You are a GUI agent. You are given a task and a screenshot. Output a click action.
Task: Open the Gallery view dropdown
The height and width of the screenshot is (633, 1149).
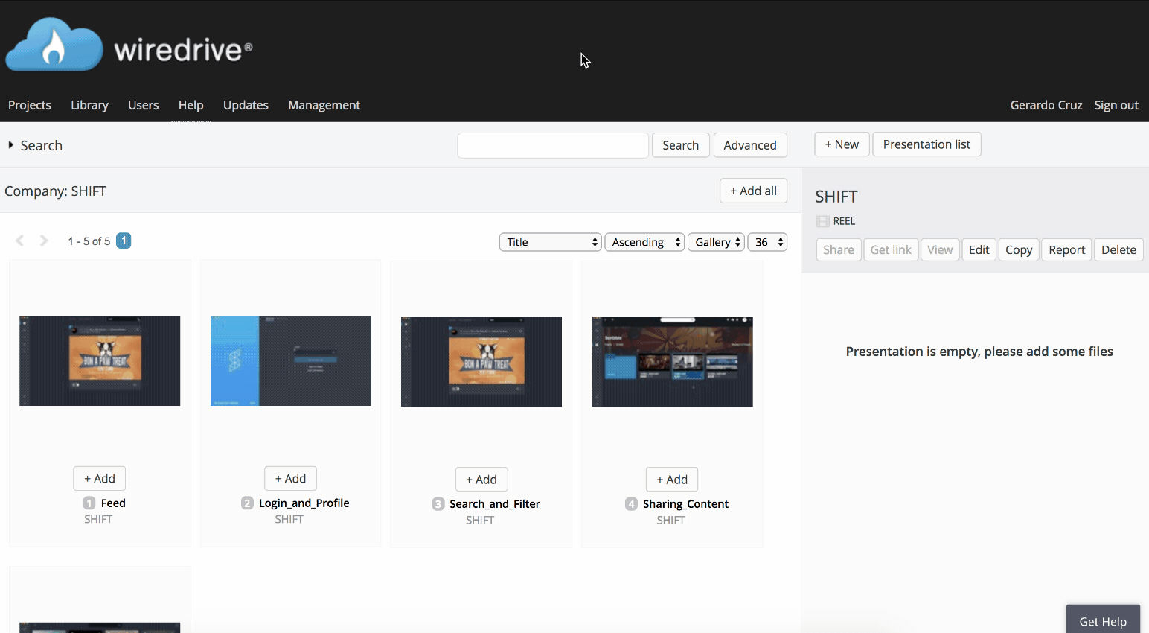[x=714, y=241]
